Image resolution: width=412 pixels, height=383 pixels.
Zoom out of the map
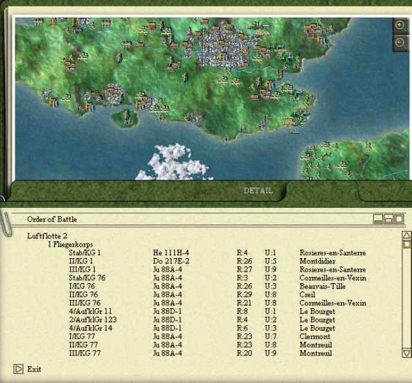(400, 43)
